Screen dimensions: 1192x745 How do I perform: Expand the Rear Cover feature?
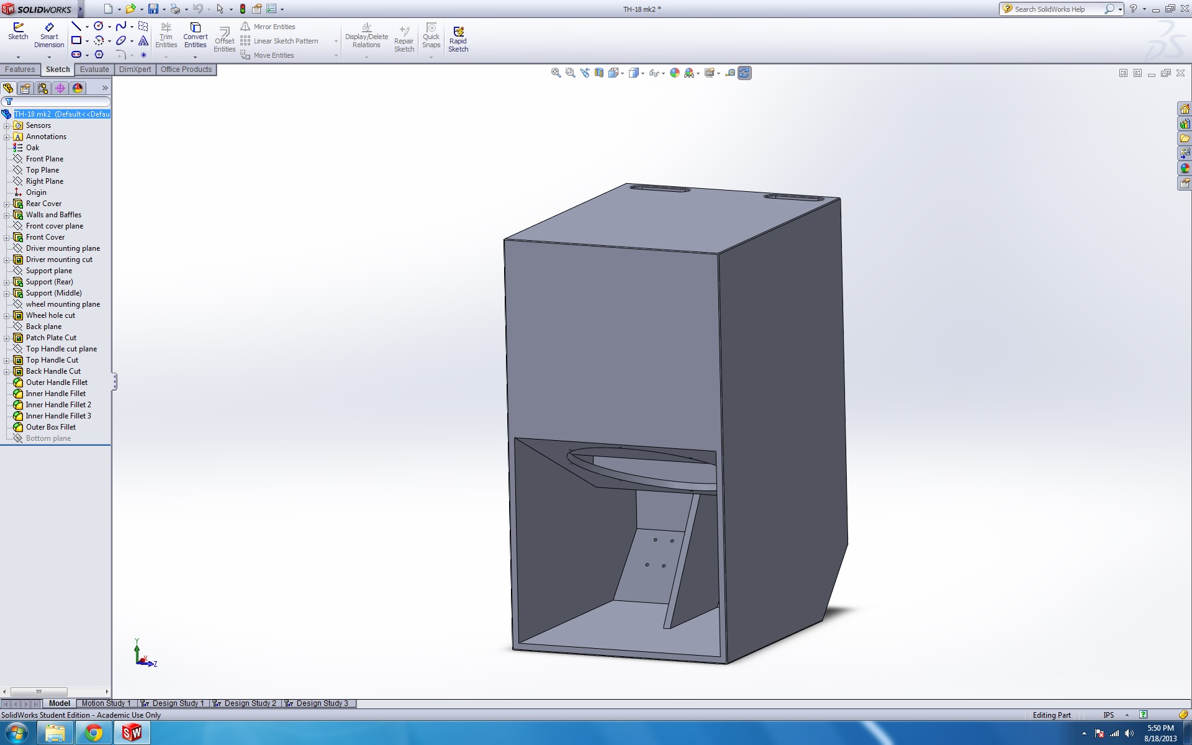[x=6, y=204]
